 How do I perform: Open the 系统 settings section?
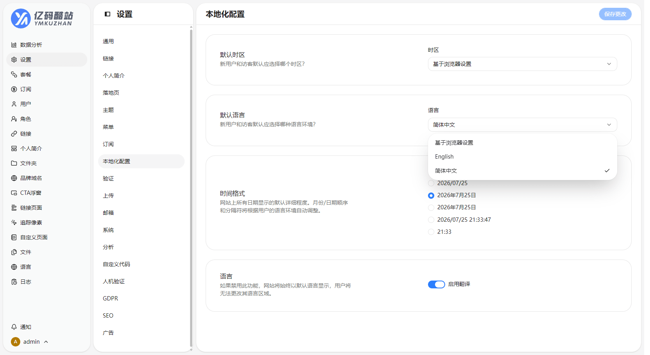(141, 230)
